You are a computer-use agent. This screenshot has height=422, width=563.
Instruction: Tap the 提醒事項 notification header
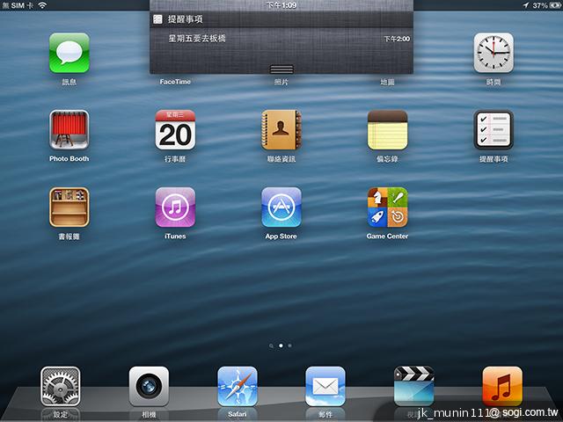point(281,19)
